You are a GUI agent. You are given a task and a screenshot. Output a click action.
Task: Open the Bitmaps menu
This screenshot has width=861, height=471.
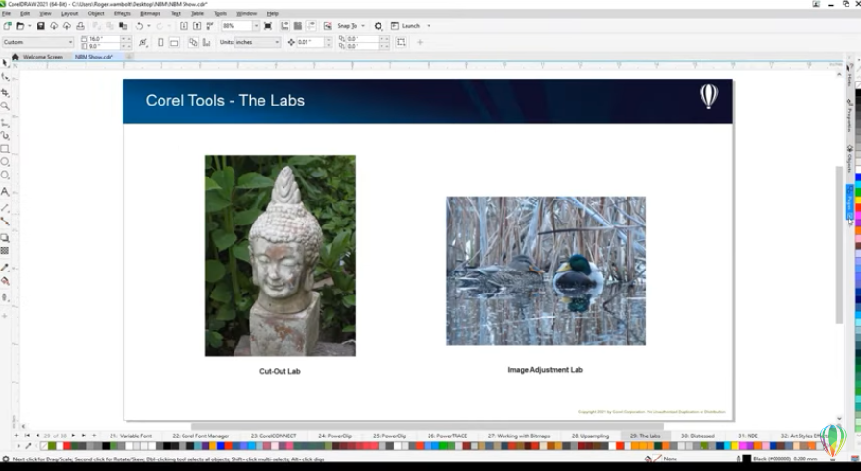tap(151, 13)
